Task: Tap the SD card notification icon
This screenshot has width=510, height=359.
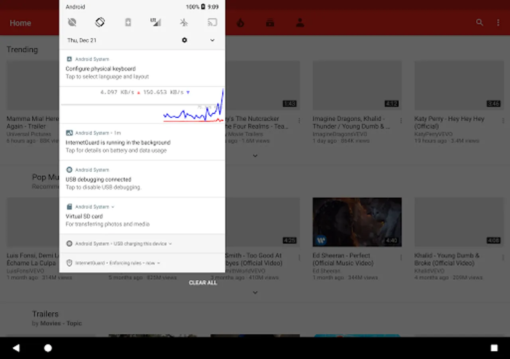Action: [69, 207]
